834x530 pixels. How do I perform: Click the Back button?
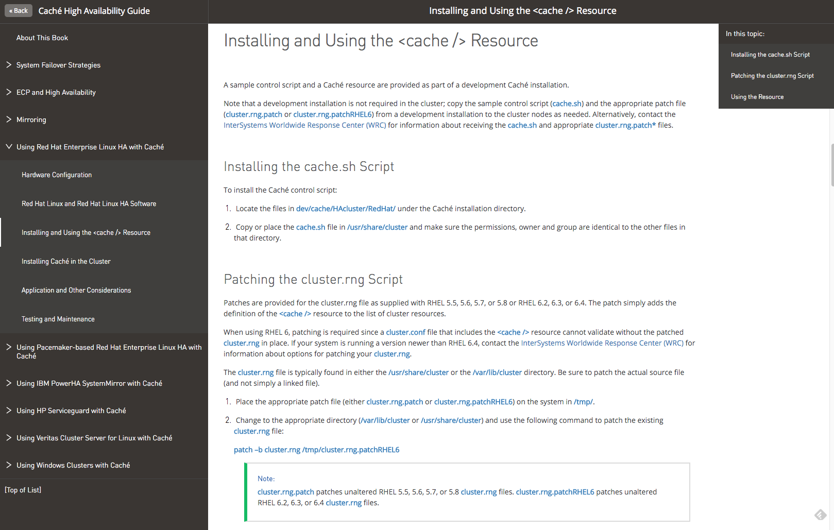click(x=19, y=11)
